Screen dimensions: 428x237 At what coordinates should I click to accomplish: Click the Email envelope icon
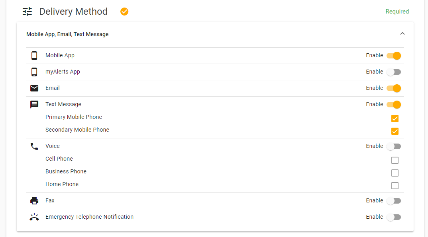point(34,88)
